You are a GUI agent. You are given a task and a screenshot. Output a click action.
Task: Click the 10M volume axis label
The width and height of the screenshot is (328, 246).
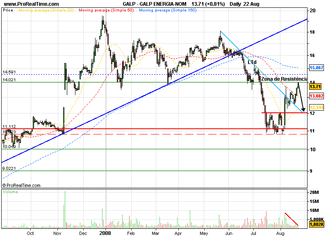(x=314, y=210)
